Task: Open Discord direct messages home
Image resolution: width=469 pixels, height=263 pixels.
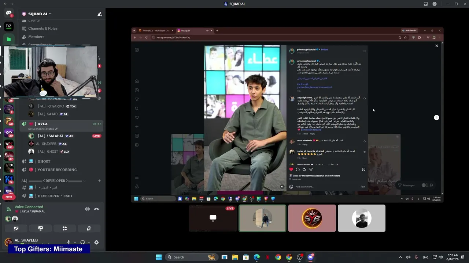Action: pyautogui.click(x=9, y=13)
